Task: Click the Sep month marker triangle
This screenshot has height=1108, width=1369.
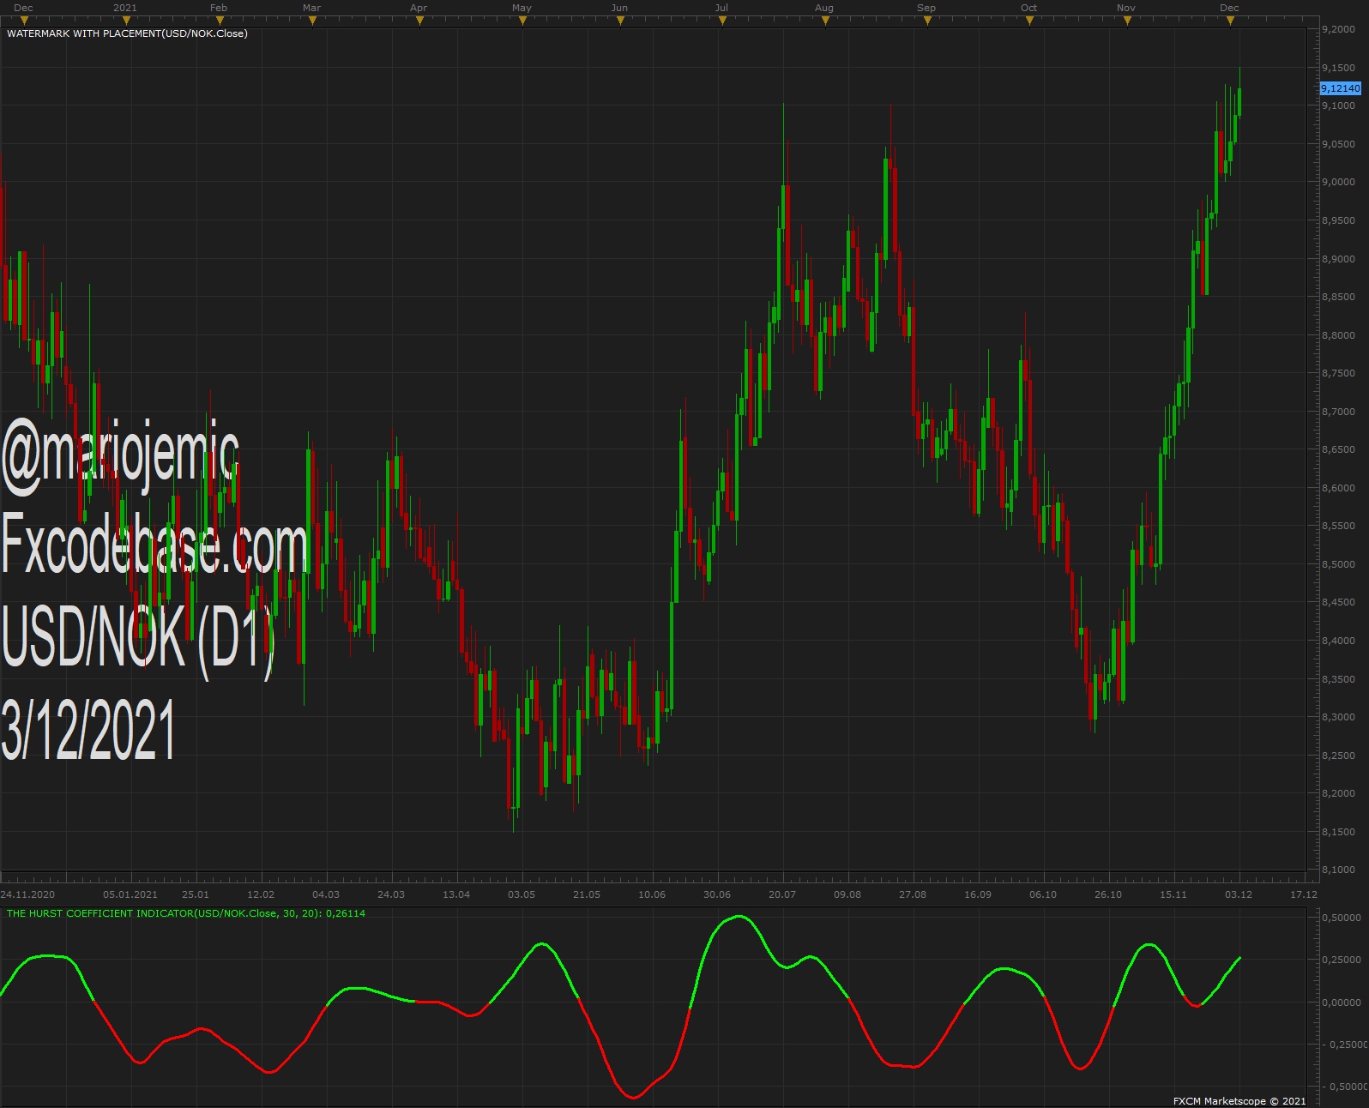Action: coord(927,21)
